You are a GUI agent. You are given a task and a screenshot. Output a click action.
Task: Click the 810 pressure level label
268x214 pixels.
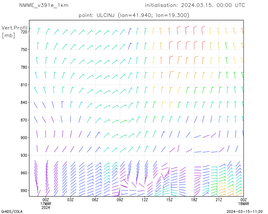click(x=24, y=85)
